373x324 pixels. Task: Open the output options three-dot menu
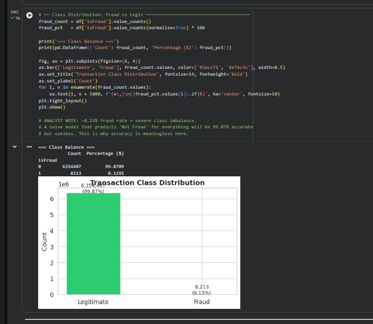coord(29,147)
